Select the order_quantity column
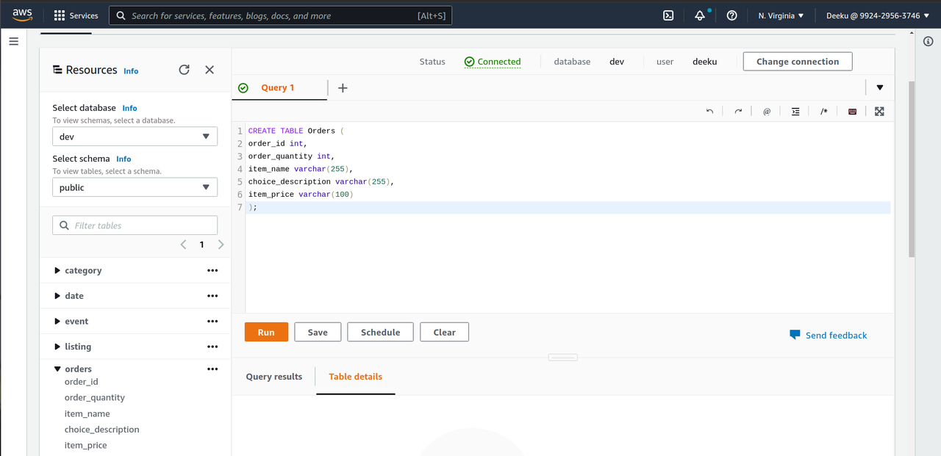This screenshot has height=456, width=941. pyautogui.click(x=95, y=397)
